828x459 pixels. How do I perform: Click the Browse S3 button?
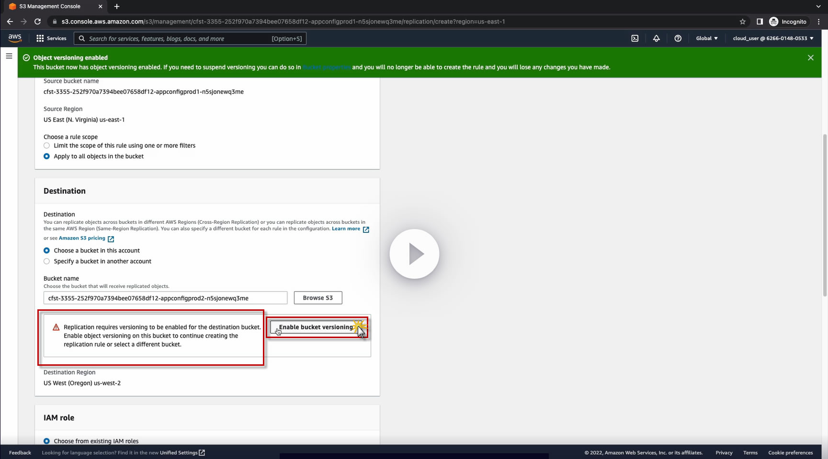click(318, 298)
